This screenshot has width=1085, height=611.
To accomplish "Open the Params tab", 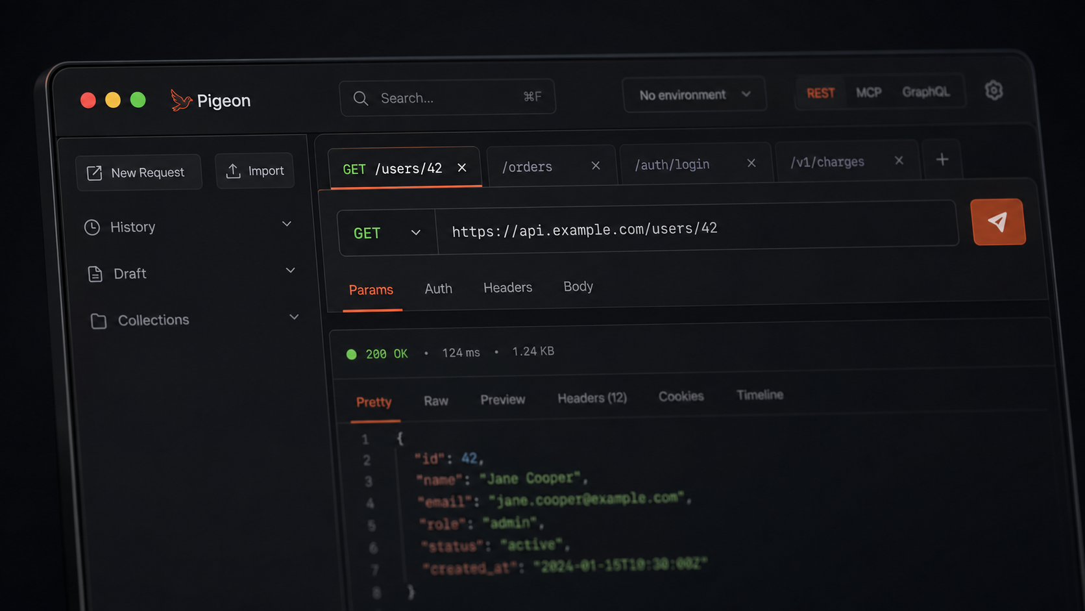I will [x=371, y=290].
